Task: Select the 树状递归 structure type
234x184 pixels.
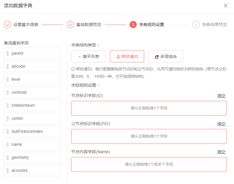Action: [127, 57]
